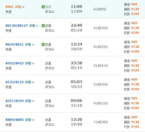Click the green 始 icon beside 汉口
Viewport: 145px width, 132px height.
click(43, 7)
